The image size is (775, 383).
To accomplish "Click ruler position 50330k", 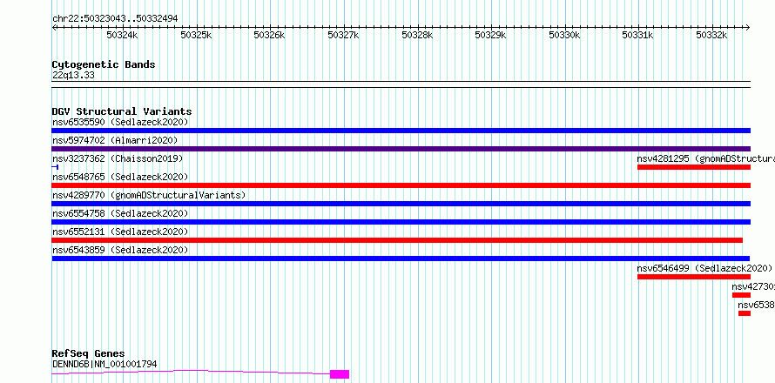I will click(564, 35).
